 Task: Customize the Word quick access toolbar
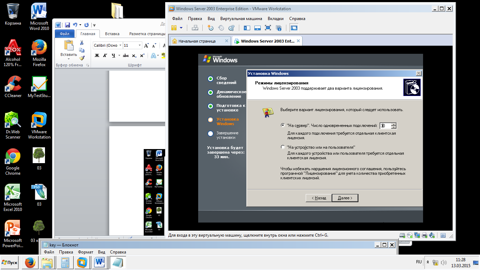click(94, 25)
